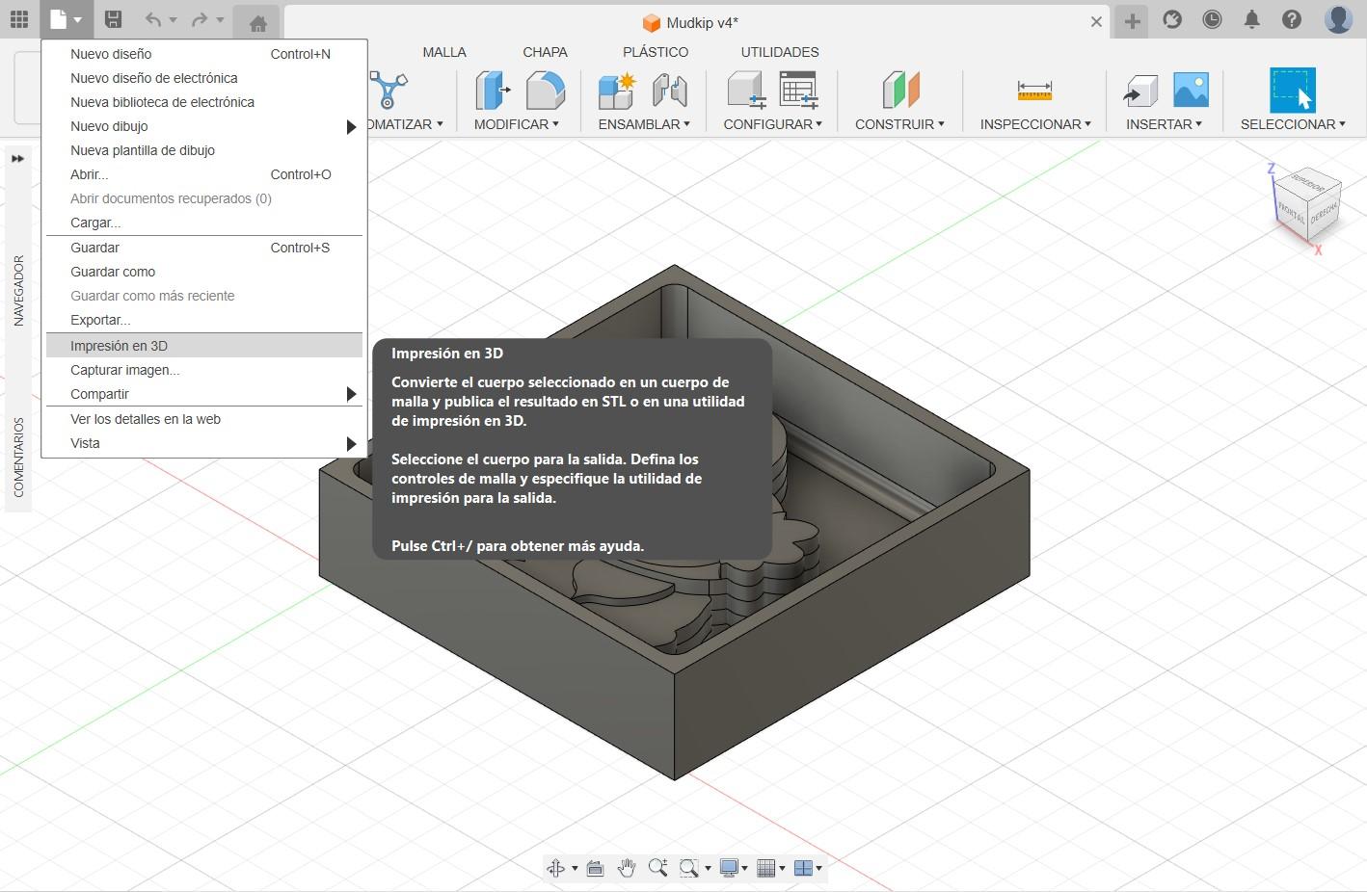Viewport: 1367px width, 892px height.
Task: Click the Insert image icon
Action: 1191,91
